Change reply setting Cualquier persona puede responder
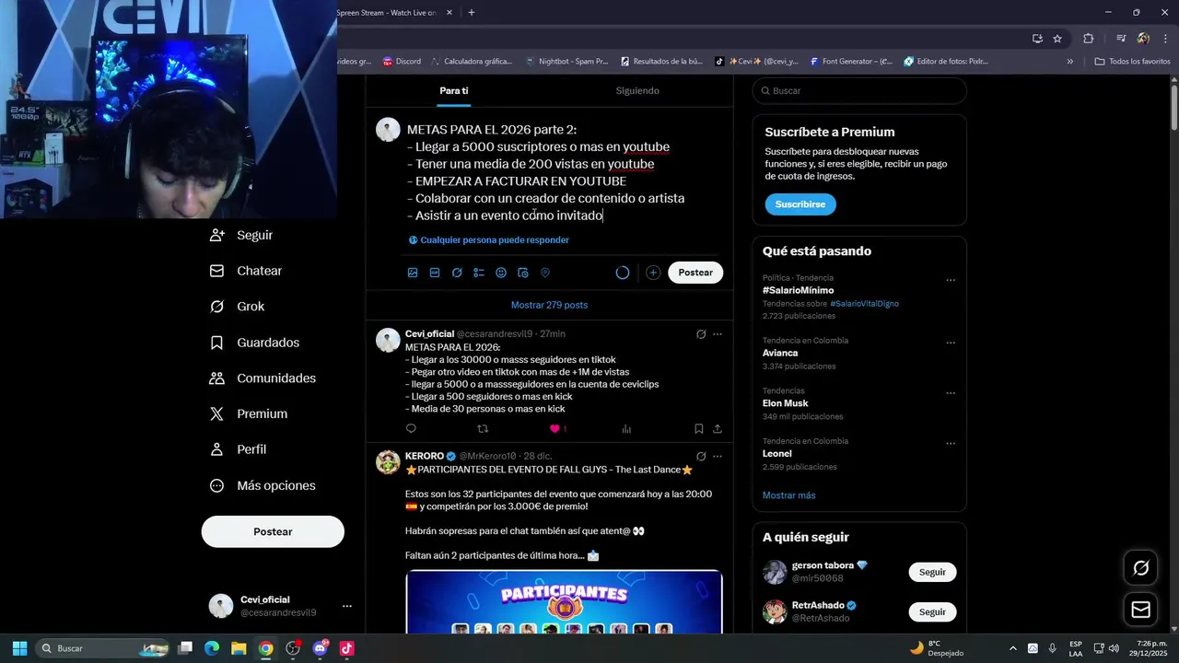 pos(489,239)
